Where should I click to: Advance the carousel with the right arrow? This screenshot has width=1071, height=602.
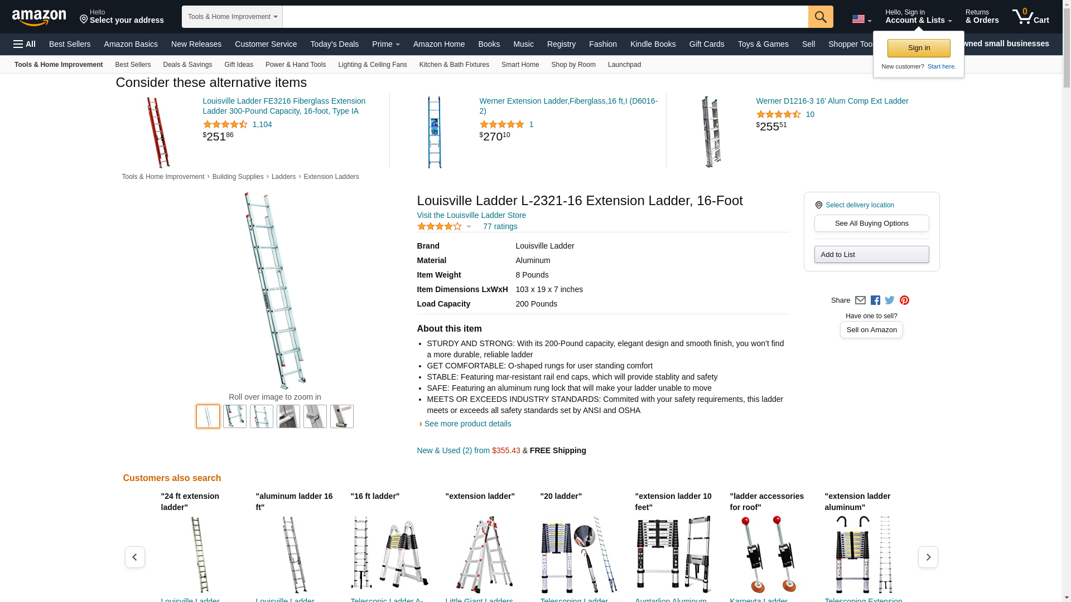[x=928, y=557]
